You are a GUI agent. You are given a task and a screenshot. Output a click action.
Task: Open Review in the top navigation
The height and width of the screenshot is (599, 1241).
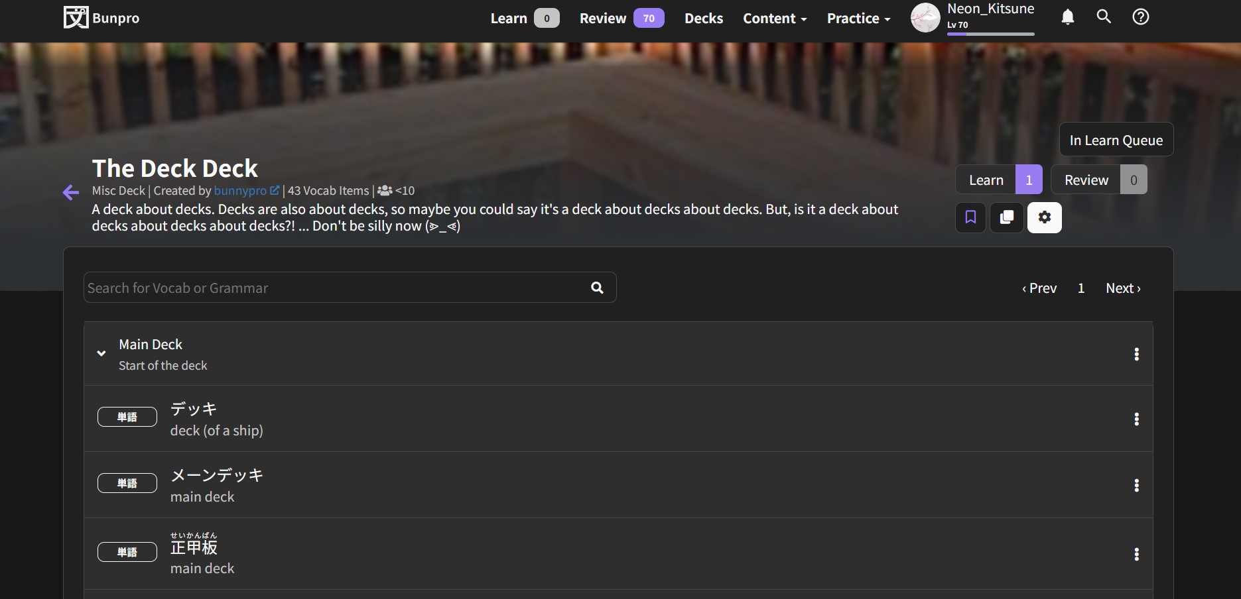point(602,19)
